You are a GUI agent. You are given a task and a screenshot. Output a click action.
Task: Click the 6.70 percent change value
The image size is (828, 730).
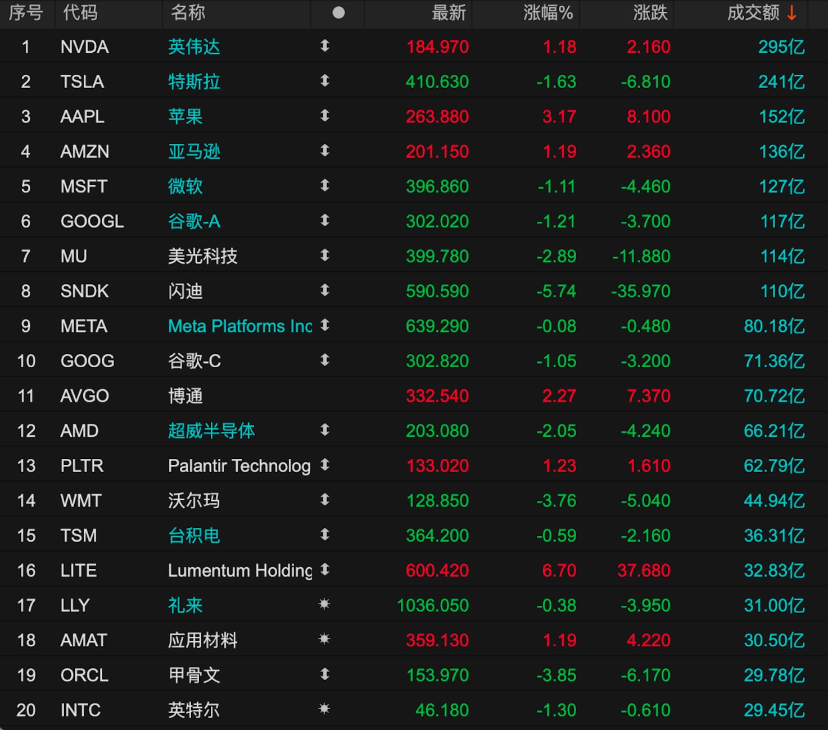(x=559, y=571)
